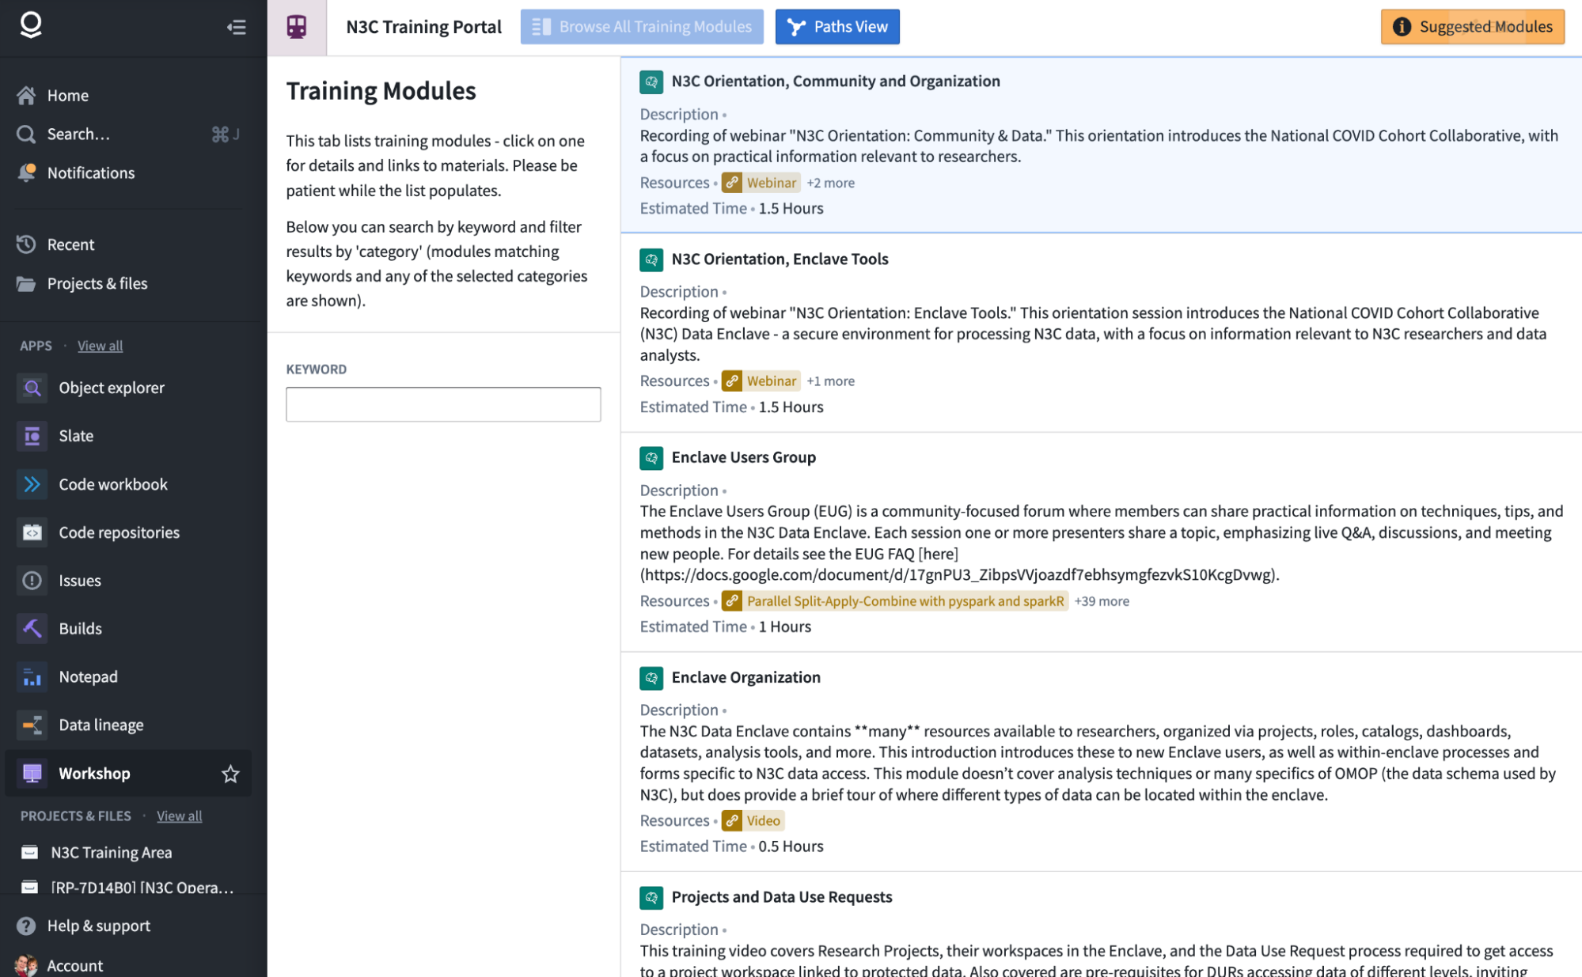The width and height of the screenshot is (1582, 977).
Task: Focus the Keyword search input field
Action: point(443,404)
